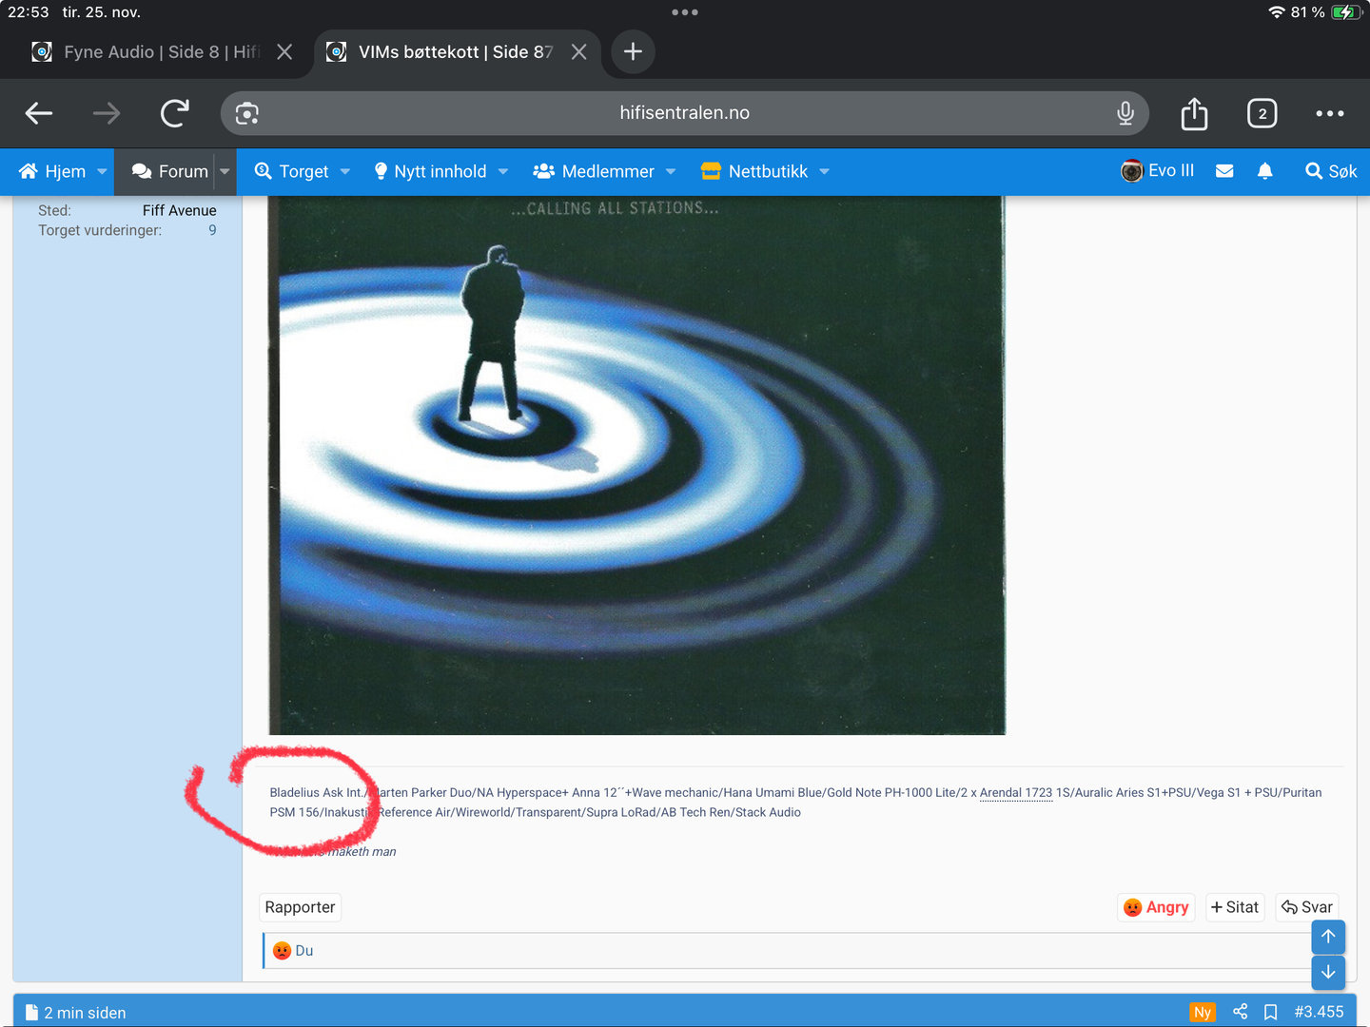Open the share sheet icon
Image resolution: width=1370 pixels, height=1027 pixels.
tap(1194, 113)
